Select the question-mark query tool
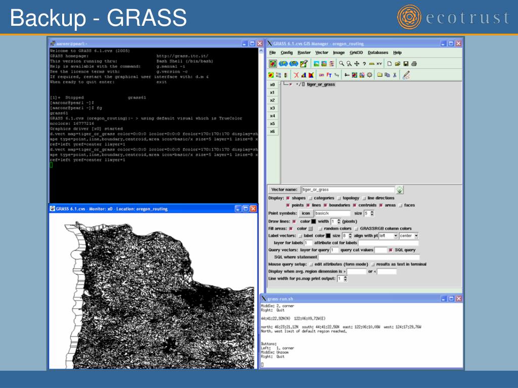Image resolution: width=518 pixels, height=388 pixels. coord(364,64)
